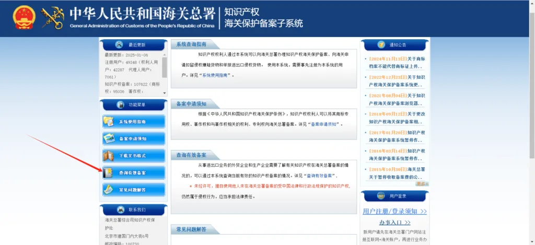Open the 用户注册/登录须知 >> link

point(394,212)
